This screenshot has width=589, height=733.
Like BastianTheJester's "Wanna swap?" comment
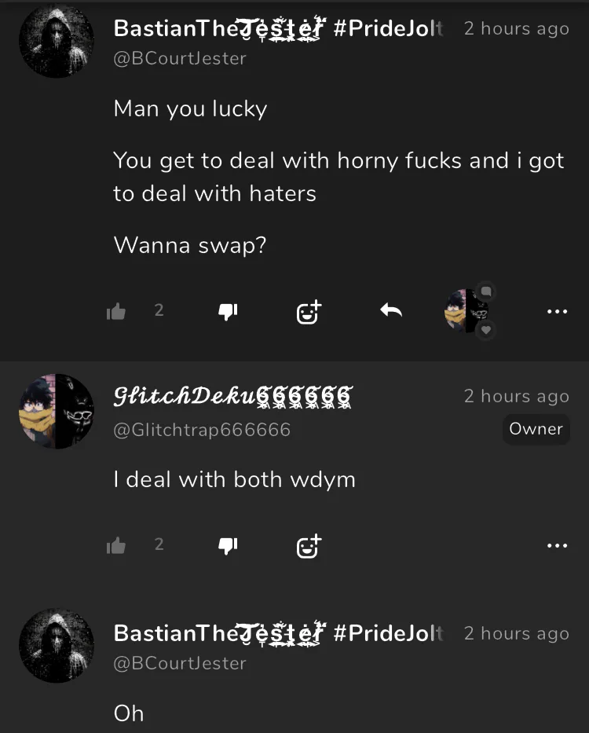(x=116, y=311)
